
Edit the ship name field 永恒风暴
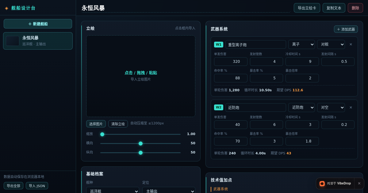pos(186,8)
